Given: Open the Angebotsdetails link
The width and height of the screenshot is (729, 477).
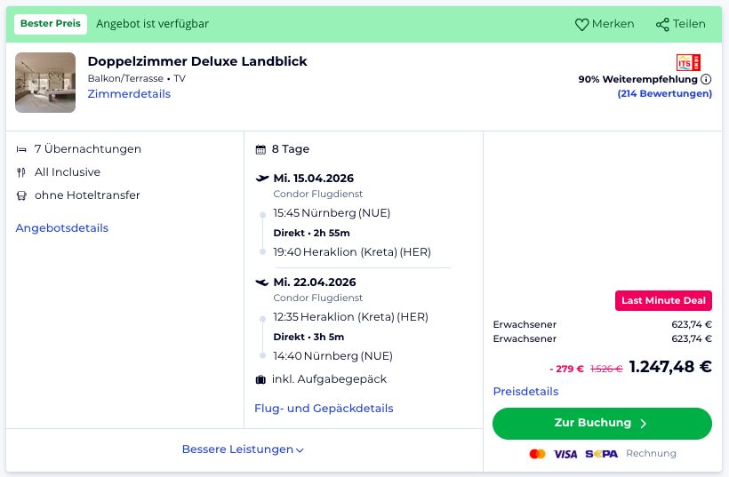Looking at the screenshot, I should click(x=62, y=228).
